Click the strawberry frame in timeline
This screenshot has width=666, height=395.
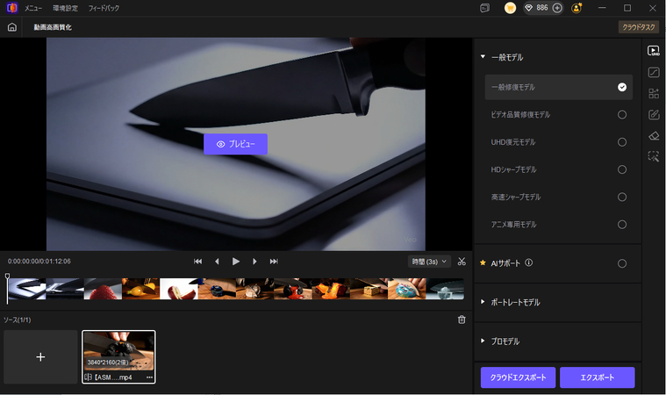[x=103, y=289]
